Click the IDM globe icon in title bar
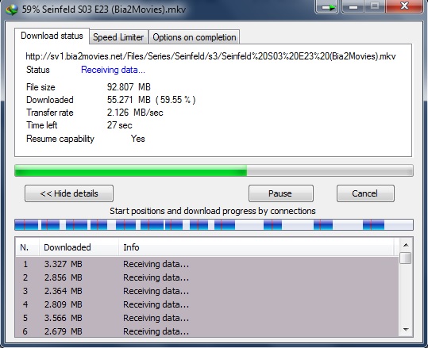Image resolution: width=428 pixels, height=348 pixels. click(11, 10)
